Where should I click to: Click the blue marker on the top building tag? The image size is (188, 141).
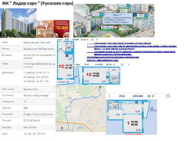click(128, 5)
